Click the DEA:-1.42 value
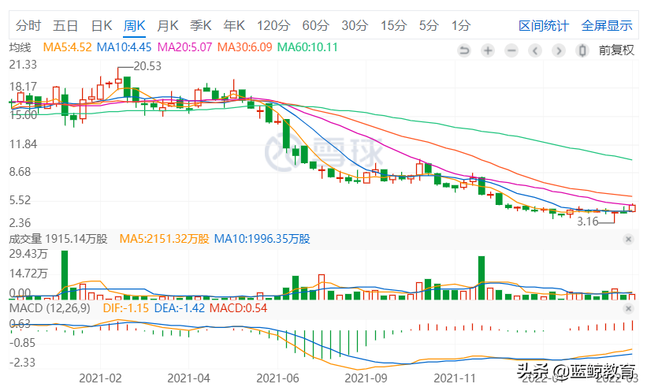 click(179, 308)
